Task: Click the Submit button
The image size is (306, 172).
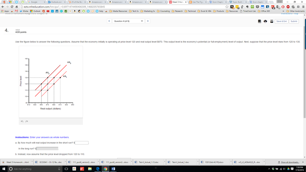Action: click(294, 21)
